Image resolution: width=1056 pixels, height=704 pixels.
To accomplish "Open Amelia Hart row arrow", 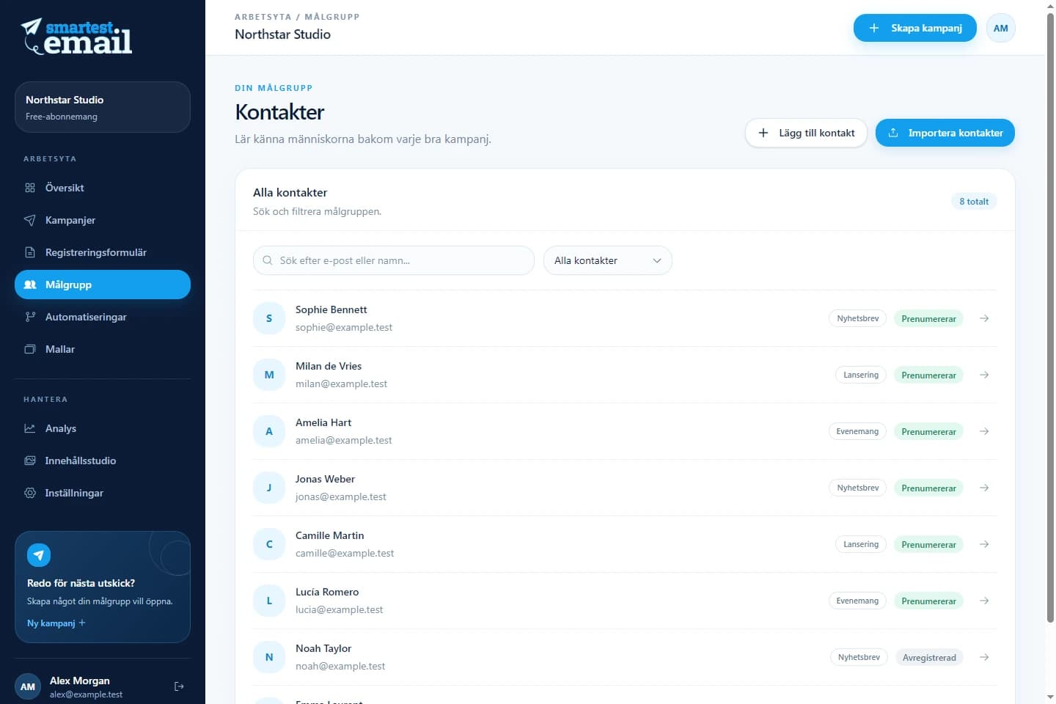I will pos(984,431).
